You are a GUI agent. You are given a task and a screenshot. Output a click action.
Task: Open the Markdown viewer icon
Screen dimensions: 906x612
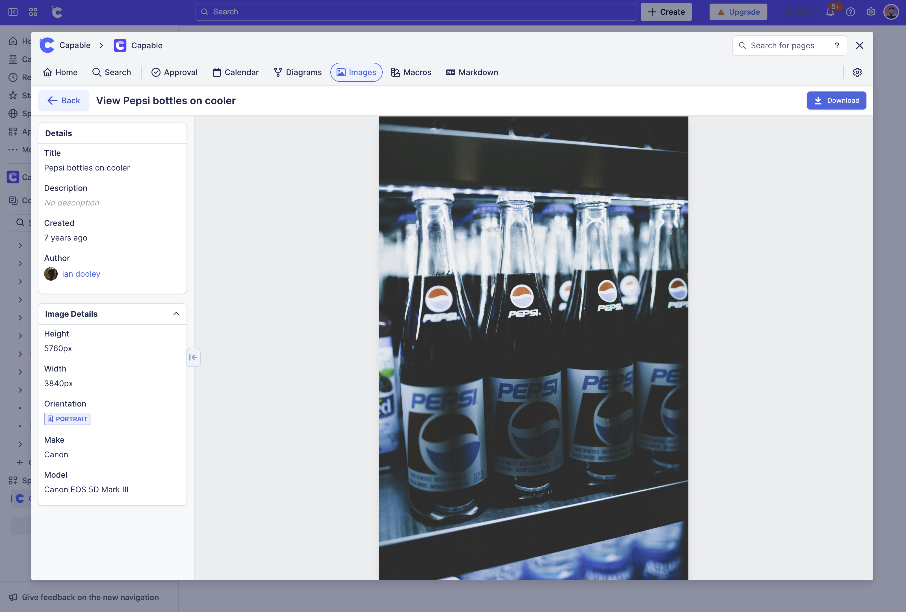[x=450, y=72]
